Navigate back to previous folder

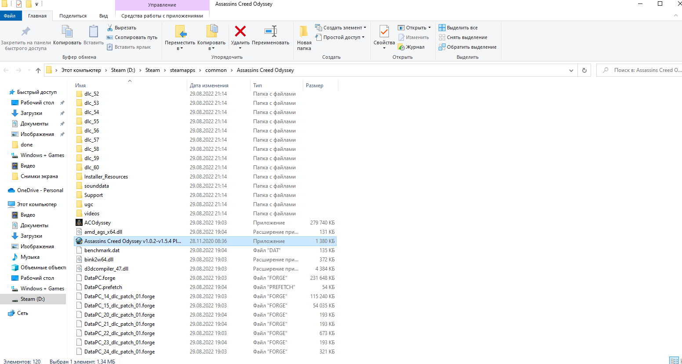pyautogui.click(x=6, y=70)
